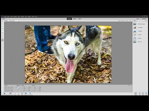
Task: Select the Spot Healing Brush tool
Action: coord(2,36)
